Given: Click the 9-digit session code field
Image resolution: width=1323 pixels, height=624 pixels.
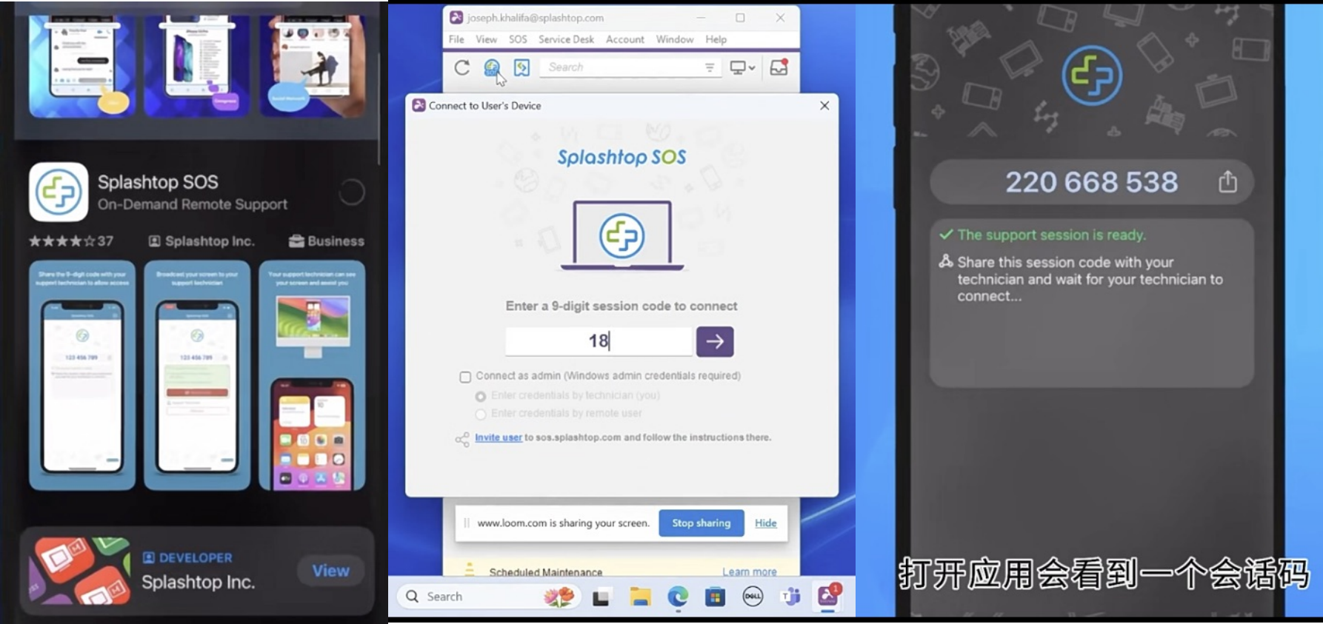Looking at the screenshot, I should pyautogui.click(x=599, y=341).
